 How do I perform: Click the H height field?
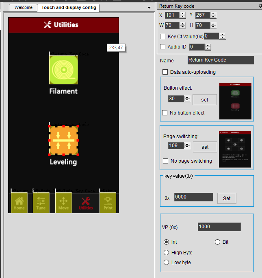click(203, 25)
